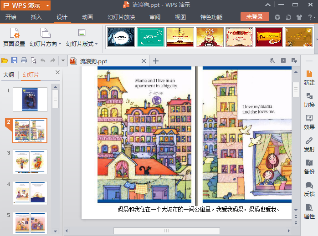The width and height of the screenshot is (318, 236).
Task: Close the 流浪狗.ppt document tab
Action: pos(144,61)
